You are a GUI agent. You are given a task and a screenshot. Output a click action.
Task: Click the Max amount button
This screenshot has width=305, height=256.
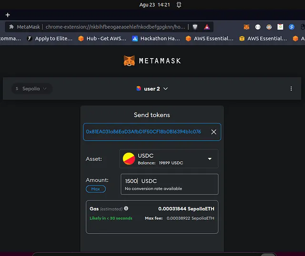(96, 189)
